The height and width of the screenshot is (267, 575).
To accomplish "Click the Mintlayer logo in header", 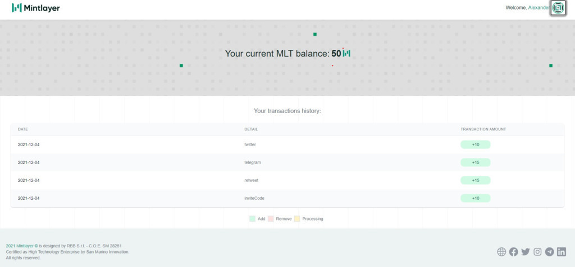I will tap(36, 8).
